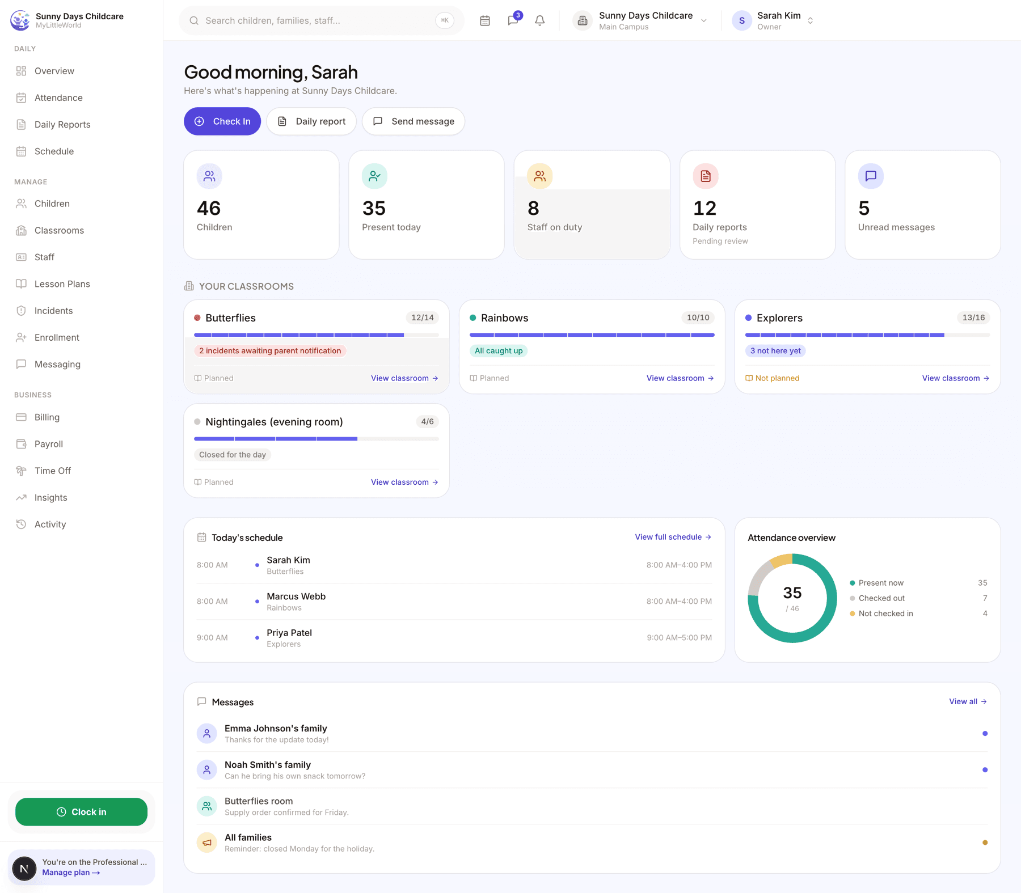Image resolution: width=1021 pixels, height=893 pixels.
Task: Click the green Clock in button
Action: click(81, 812)
